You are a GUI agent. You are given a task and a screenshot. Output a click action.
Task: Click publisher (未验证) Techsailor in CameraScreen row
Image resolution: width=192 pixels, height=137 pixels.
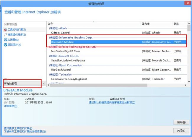click(x=153, y=79)
